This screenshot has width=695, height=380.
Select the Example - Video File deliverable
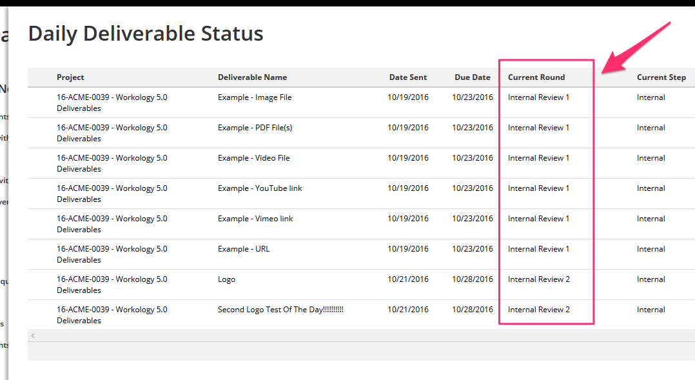pos(253,158)
